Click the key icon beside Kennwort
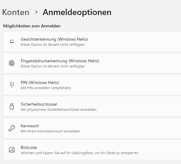Screen dimensions: 181x164 click(x=12, y=128)
